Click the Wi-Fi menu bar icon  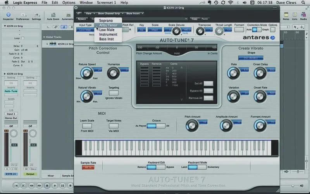(x=230, y=3)
